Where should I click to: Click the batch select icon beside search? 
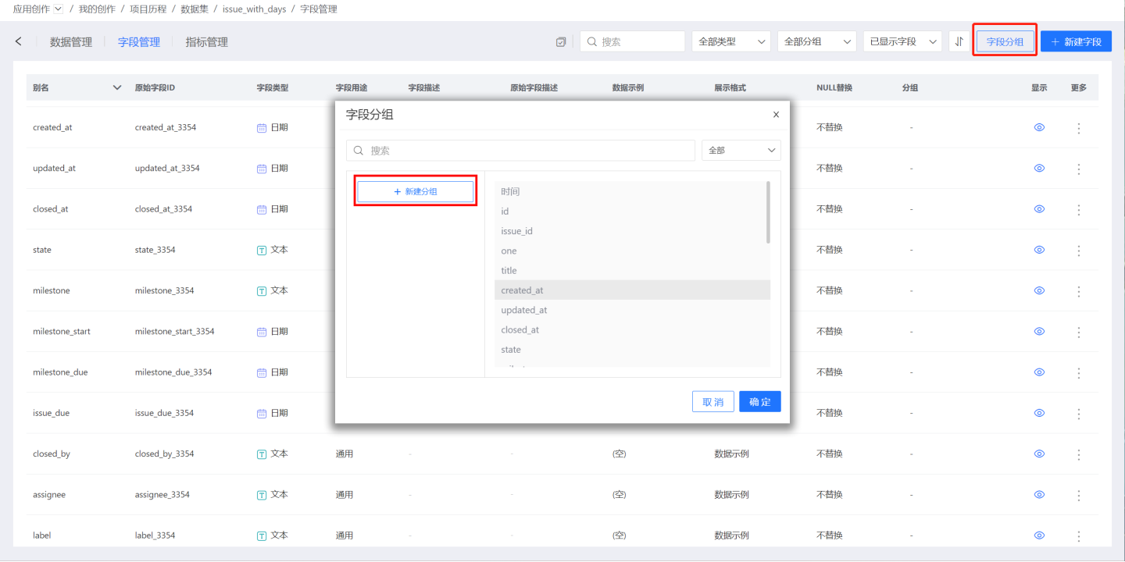561,42
